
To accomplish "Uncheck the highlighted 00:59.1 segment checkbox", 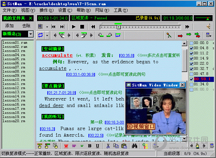I will click(x=191, y=79).
